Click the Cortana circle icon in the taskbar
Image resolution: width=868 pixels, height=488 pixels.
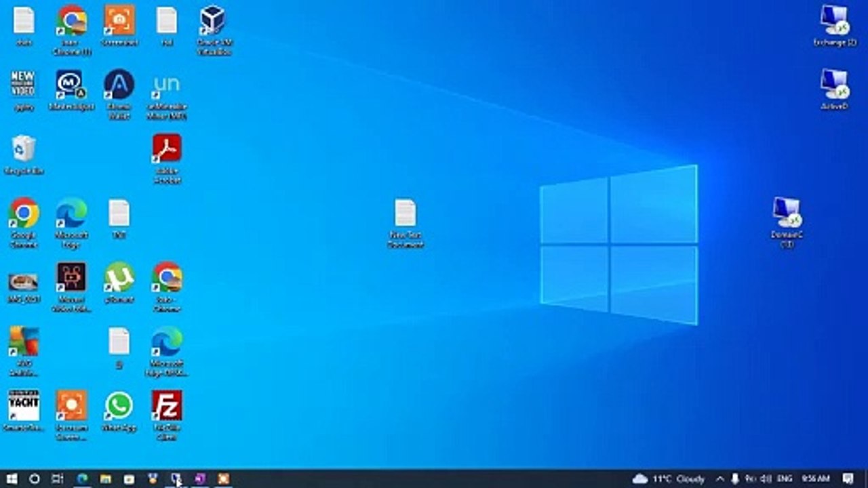(35, 479)
